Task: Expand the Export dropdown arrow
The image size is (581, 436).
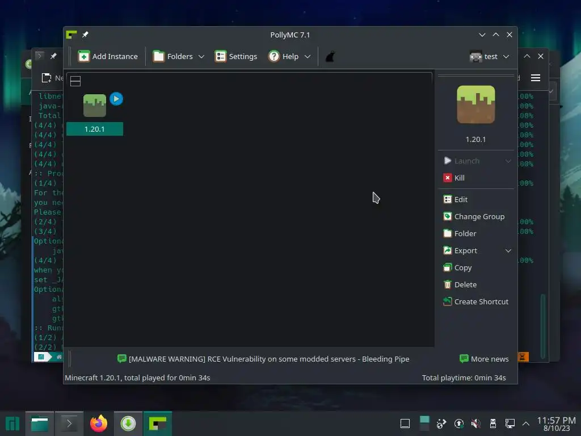Action: coord(508,250)
